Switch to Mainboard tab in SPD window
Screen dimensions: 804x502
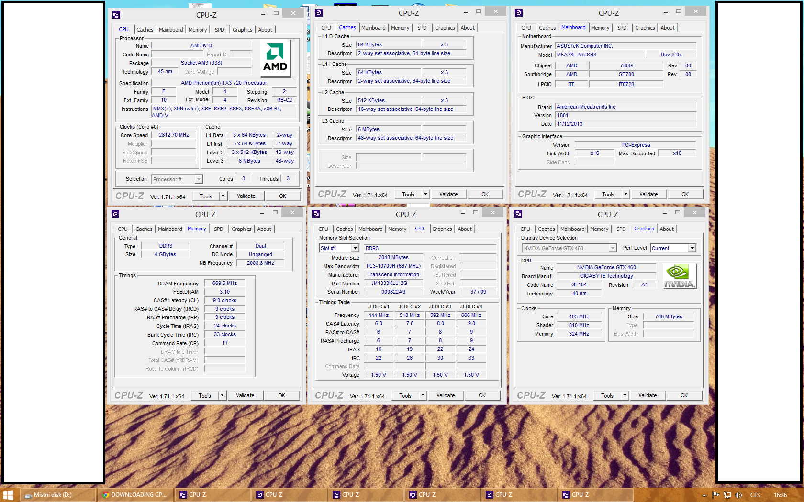coord(370,229)
